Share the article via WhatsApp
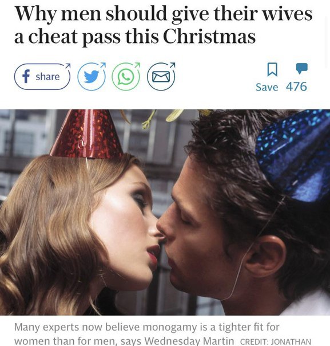Screen dimensions: 330x346 pos(126,77)
